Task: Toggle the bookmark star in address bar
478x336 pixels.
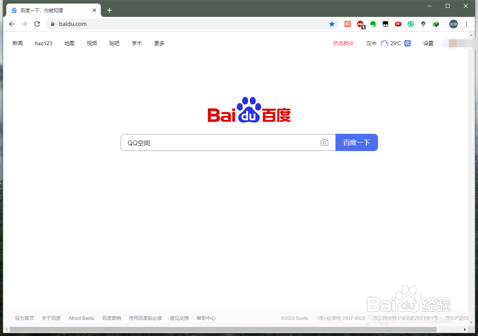Action: tap(332, 24)
